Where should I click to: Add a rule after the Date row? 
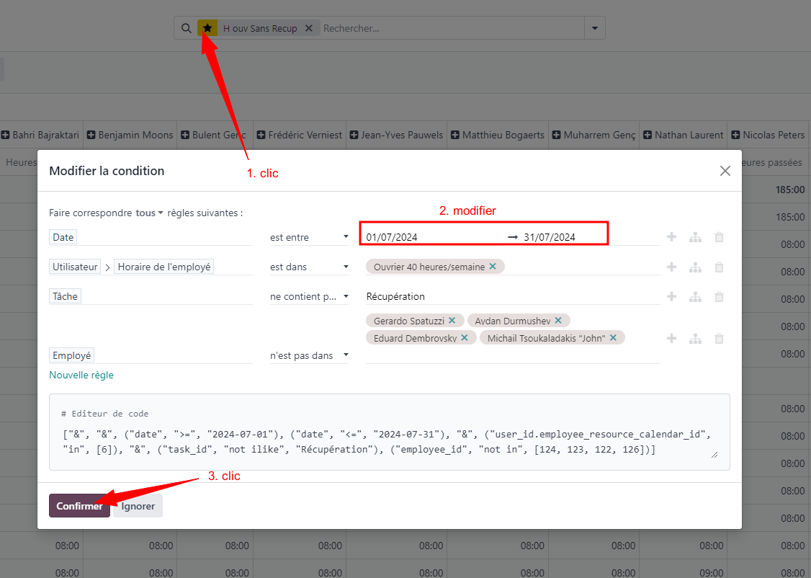[x=671, y=237]
